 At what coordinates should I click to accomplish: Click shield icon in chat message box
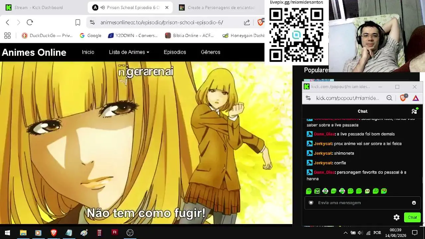(311, 203)
